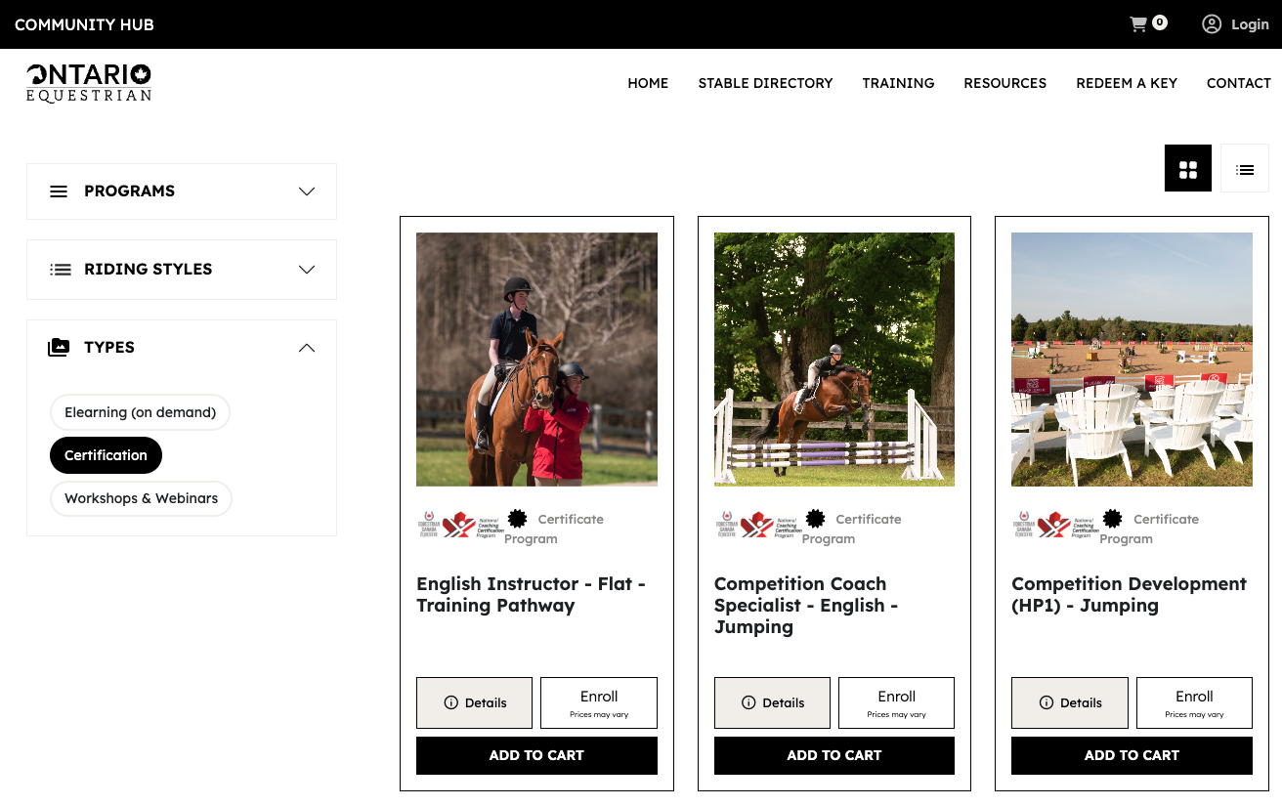Go to the Training nav page
The height and width of the screenshot is (806, 1282).
click(x=898, y=83)
